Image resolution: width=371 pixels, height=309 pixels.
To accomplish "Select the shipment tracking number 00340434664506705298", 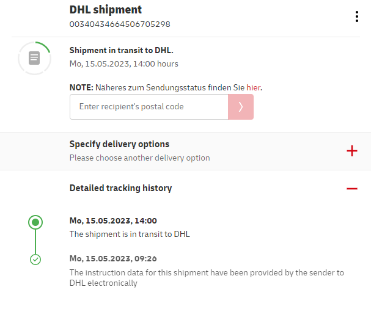I will coord(120,24).
